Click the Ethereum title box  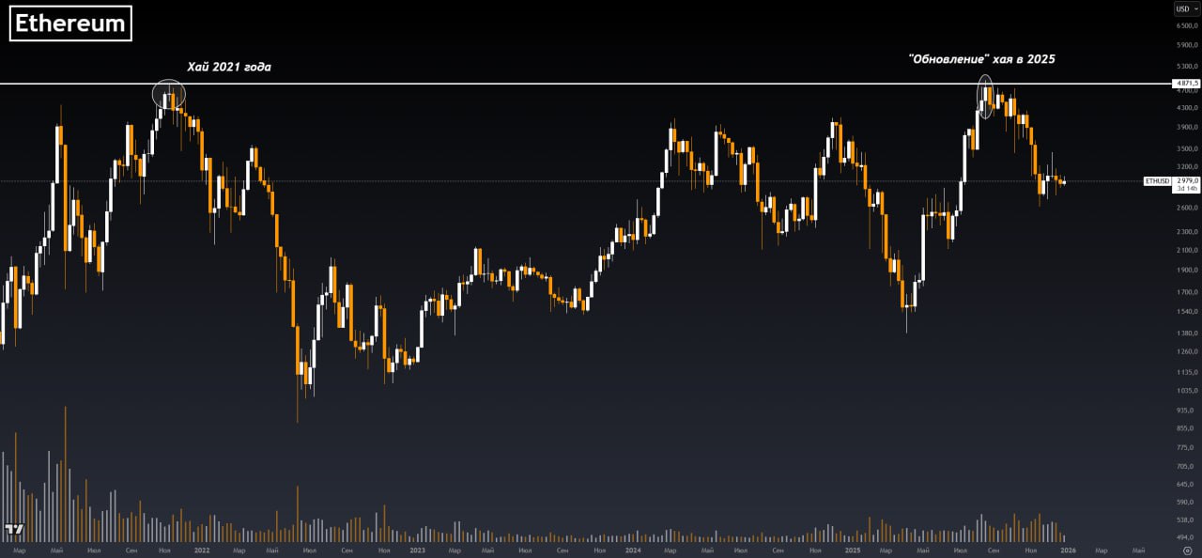click(70, 23)
